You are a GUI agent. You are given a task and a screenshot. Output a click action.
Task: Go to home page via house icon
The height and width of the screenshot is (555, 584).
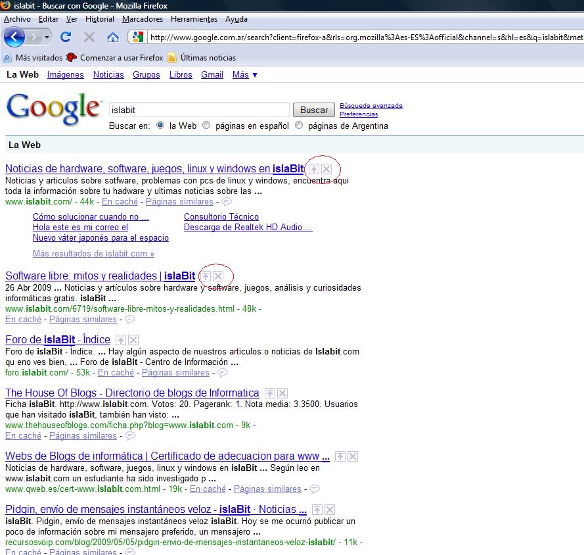[112, 37]
